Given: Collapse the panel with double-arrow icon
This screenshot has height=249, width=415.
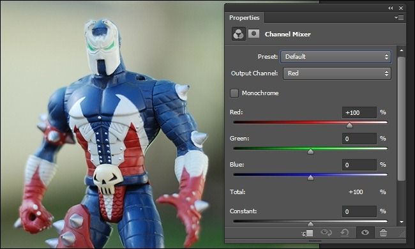Looking at the screenshot, I should pos(390,8).
